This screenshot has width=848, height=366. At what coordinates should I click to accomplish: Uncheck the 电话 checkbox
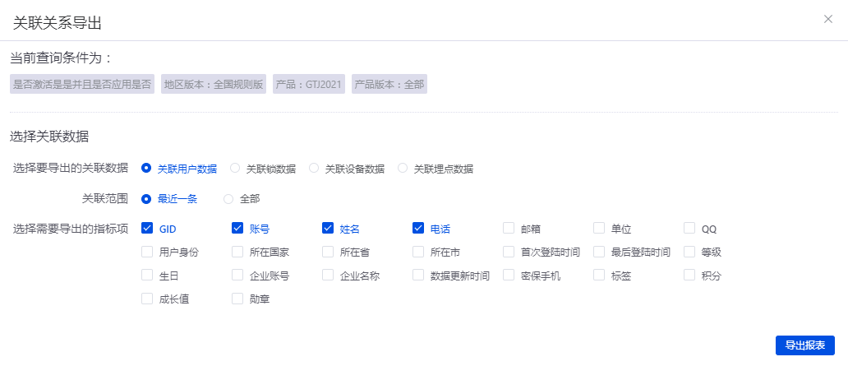coord(418,228)
